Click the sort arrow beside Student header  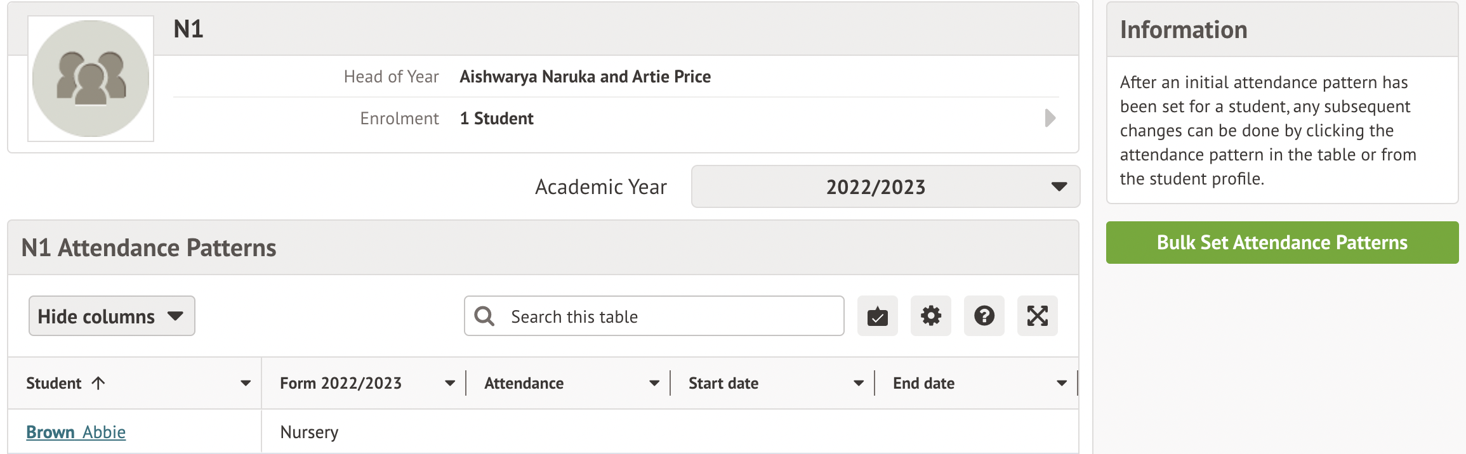(98, 383)
